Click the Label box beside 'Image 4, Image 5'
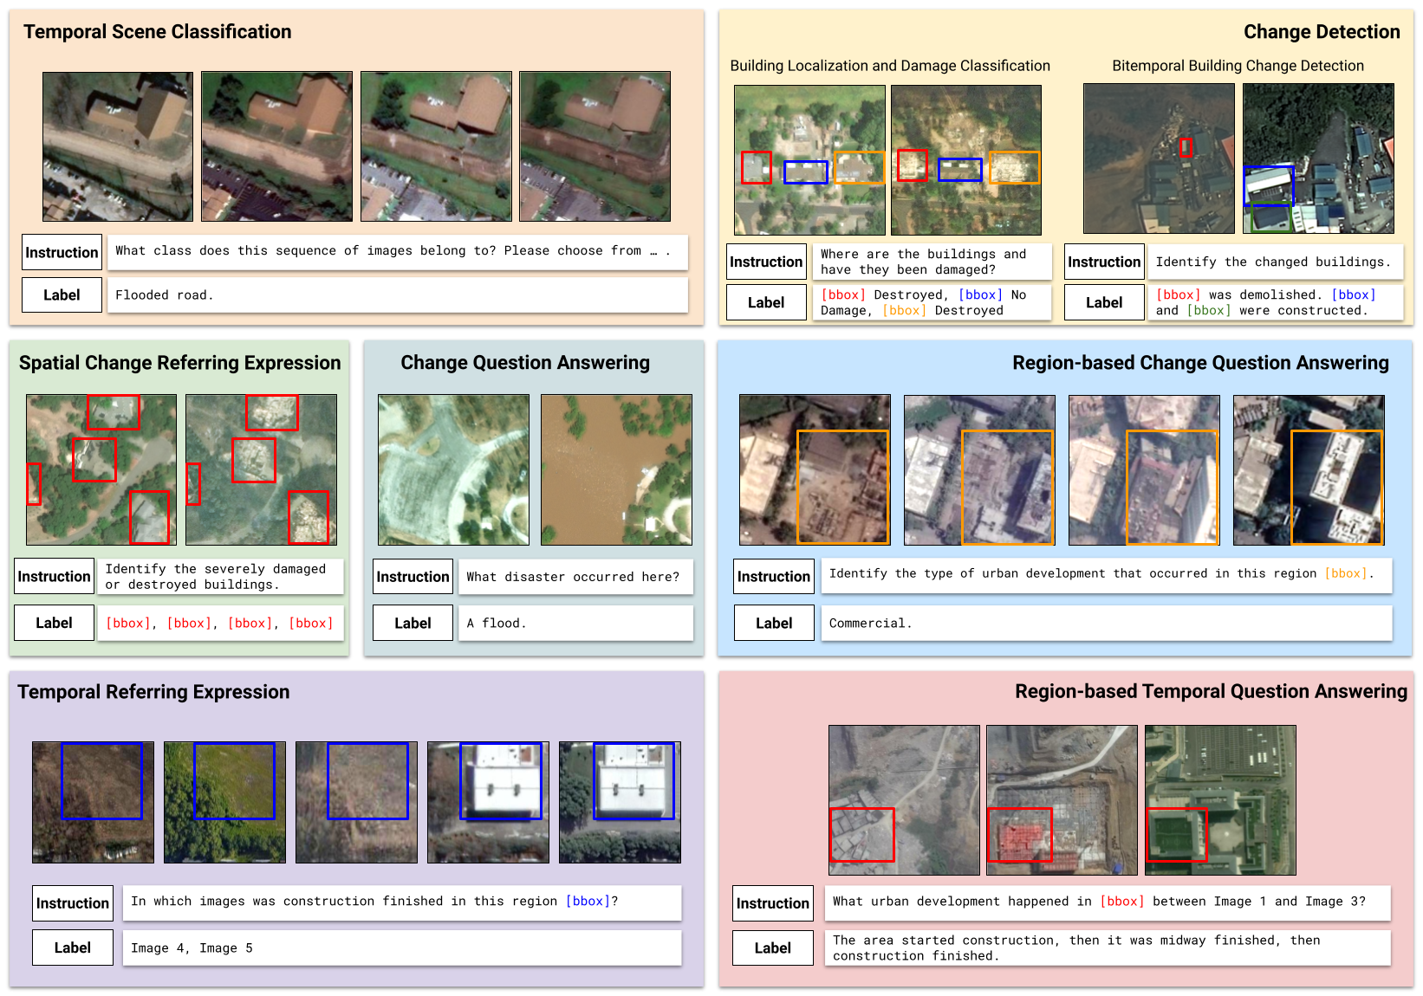The image size is (1423, 996). pyautogui.click(x=73, y=947)
